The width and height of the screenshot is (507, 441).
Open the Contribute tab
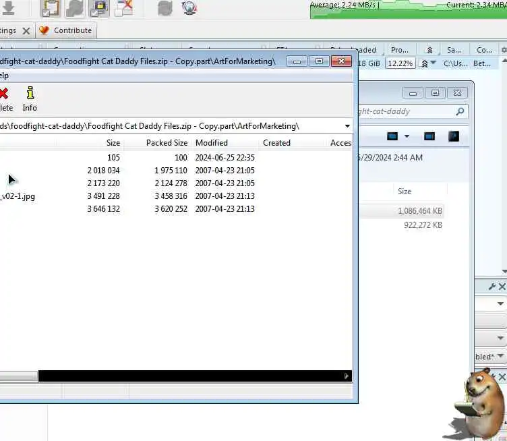pyautogui.click(x=66, y=30)
